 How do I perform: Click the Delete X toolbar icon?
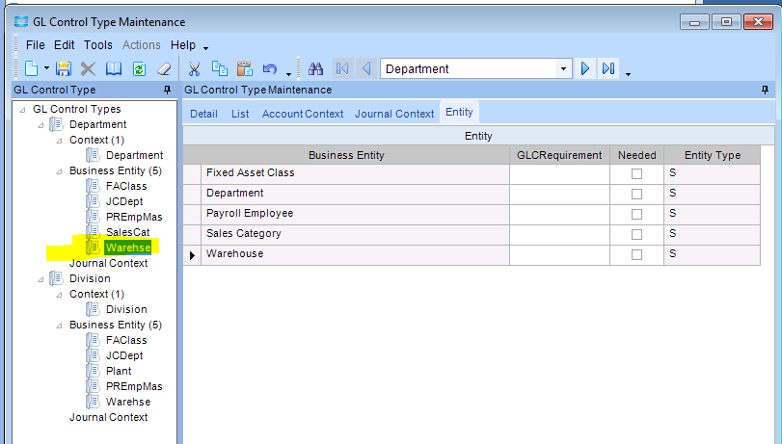pos(89,68)
